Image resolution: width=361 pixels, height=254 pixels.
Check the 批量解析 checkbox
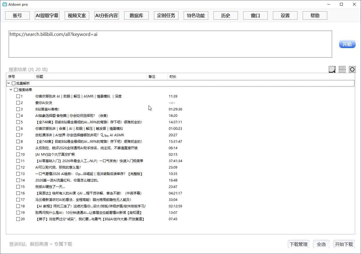[x=13, y=83]
